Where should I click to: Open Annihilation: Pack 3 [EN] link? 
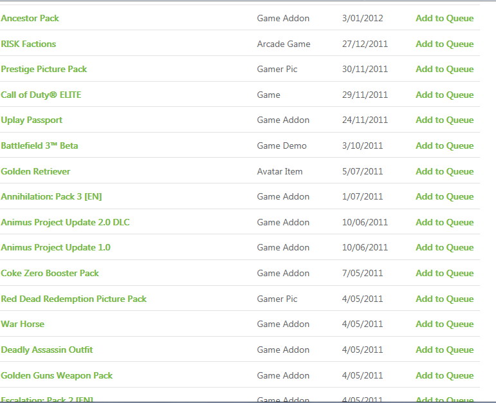51,197
